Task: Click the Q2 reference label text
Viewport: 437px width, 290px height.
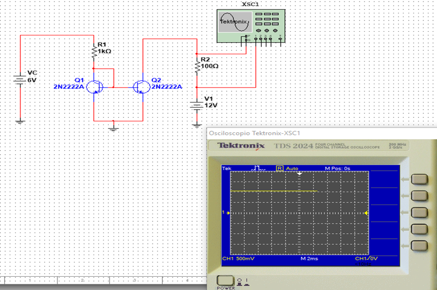Action: (156, 80)
